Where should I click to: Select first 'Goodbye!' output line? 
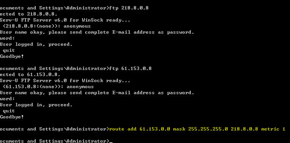(x=12, y=56)
